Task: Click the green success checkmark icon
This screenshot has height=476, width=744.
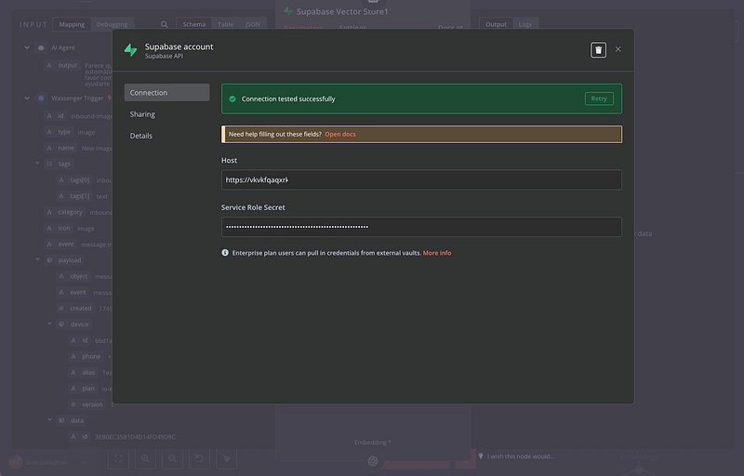Action: click(x=232, y=99)
